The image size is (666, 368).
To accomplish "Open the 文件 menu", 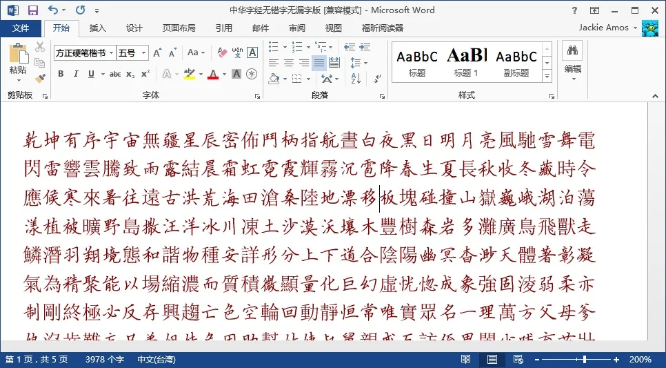I will [21, 28].
